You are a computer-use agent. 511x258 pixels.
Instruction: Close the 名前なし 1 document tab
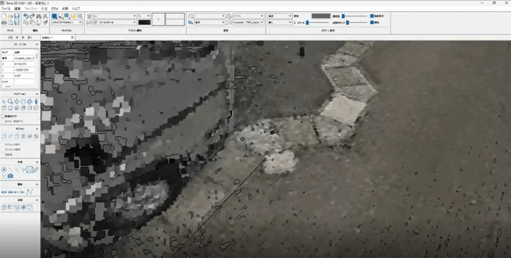(x=72, y=37)
